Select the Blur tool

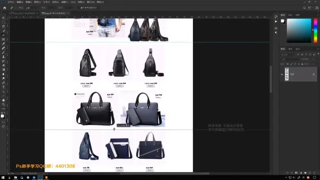(3, 74)
